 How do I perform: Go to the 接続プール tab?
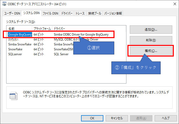coord(94,13)
